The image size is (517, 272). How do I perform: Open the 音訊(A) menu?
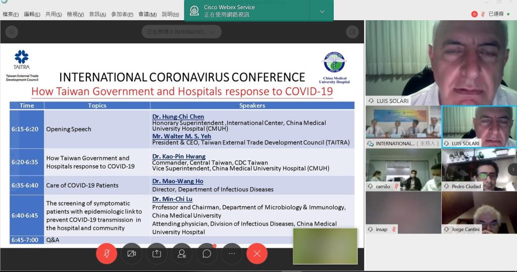click(x=97, y=14)
